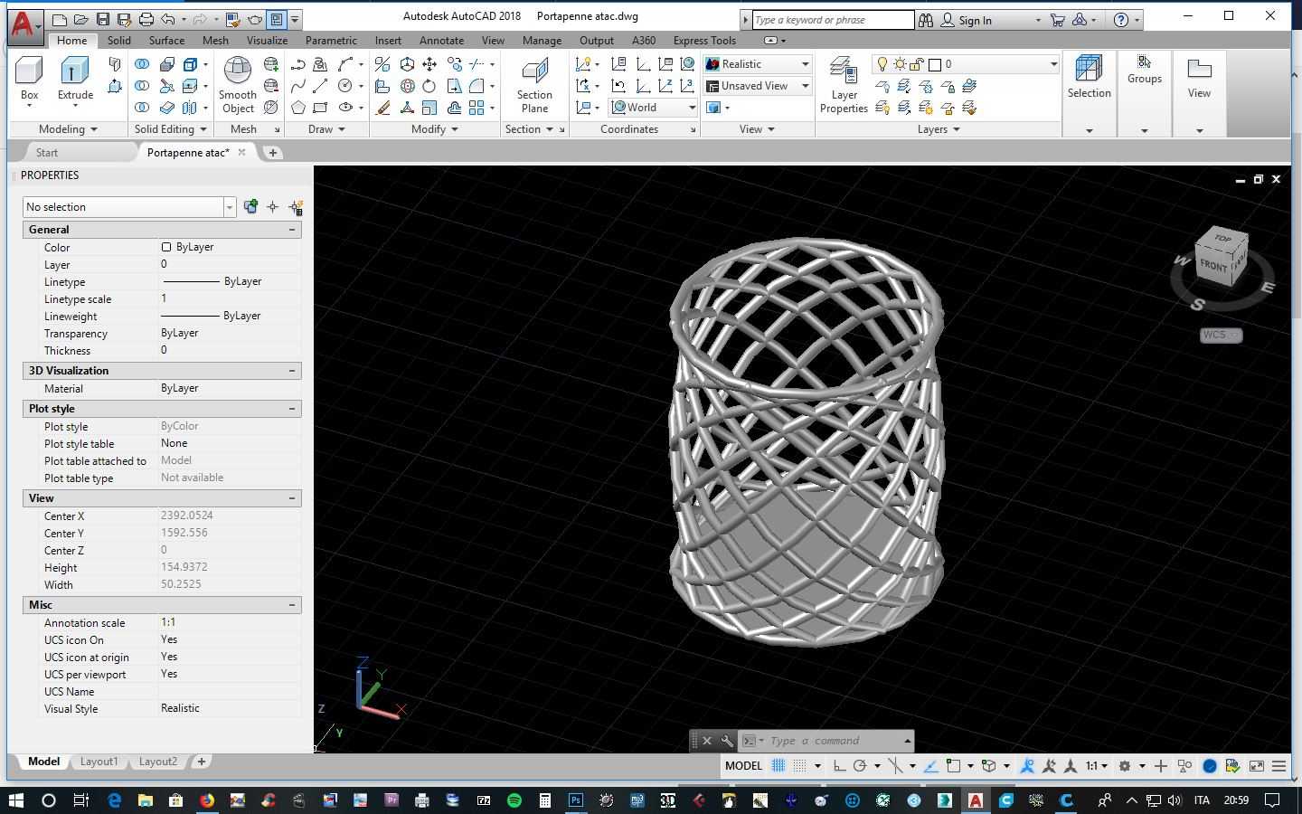This screenshot has height=814, width=1302.
Task: Switch to the Start file tab
Action: tap(47, 153)
